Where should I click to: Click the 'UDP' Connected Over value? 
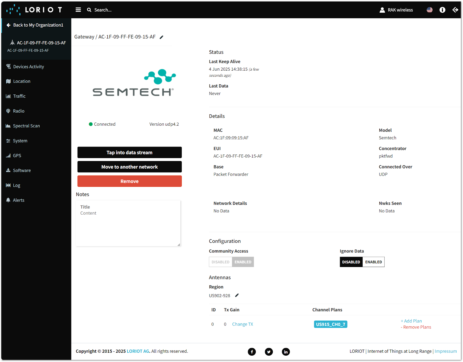pos(383,174)
